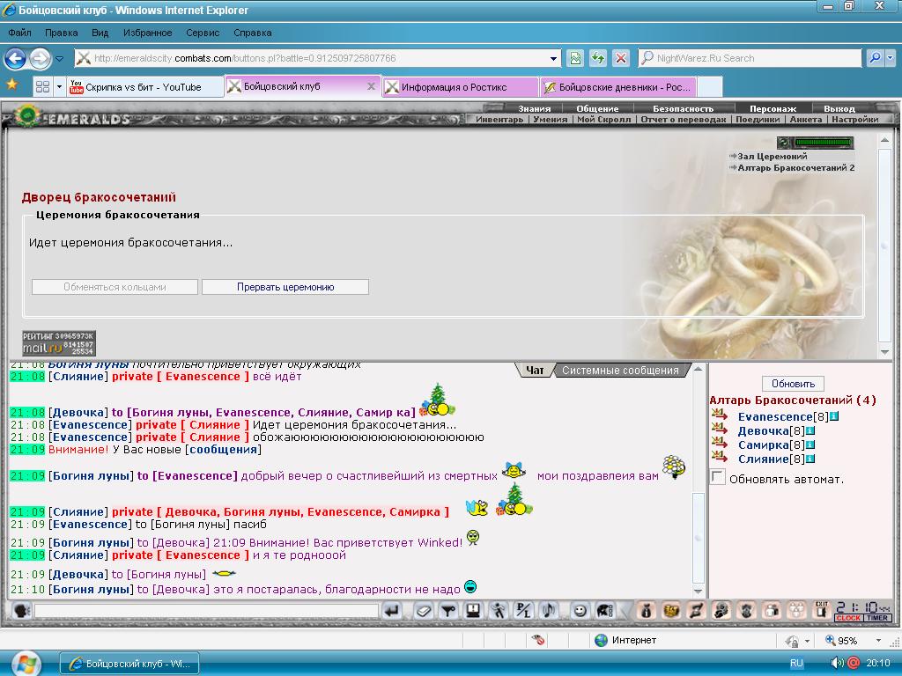Open the recent pages dropdown next to Forward
The height and width of the screenshot is (676, 902).
[x=59, y=59]
